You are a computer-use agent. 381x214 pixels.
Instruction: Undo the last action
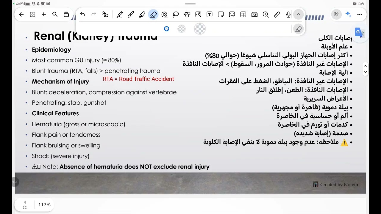[82, 15]
